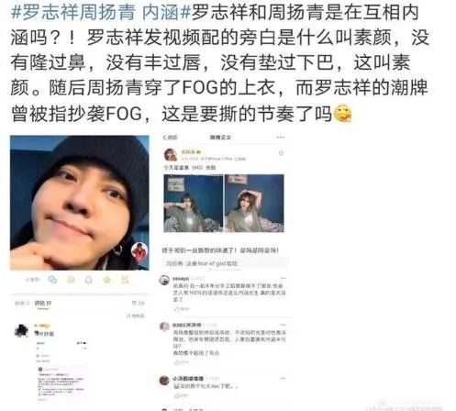Open the right photo with the raised arm
Viewport: 456px width, 411px height.
pyautogui.click(x=254, y=204)
